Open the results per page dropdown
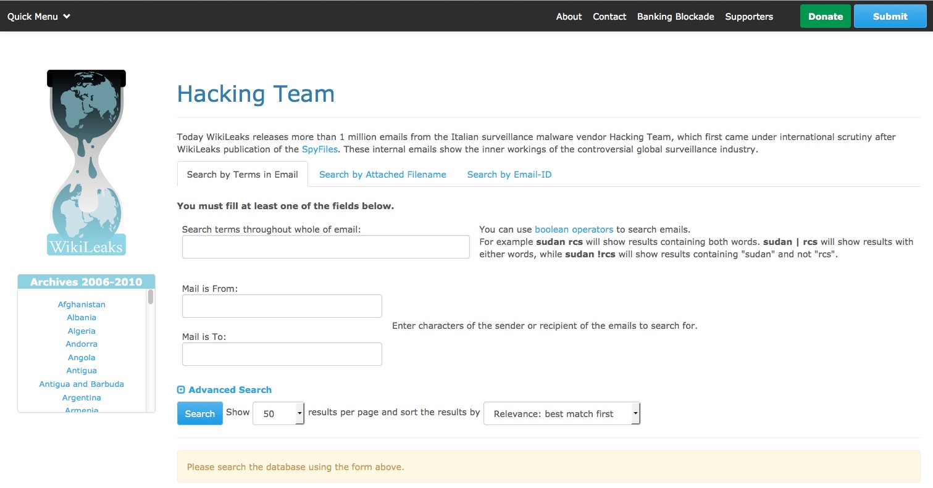Viewport: 933px width, 488px height. [x=278, y=413]
